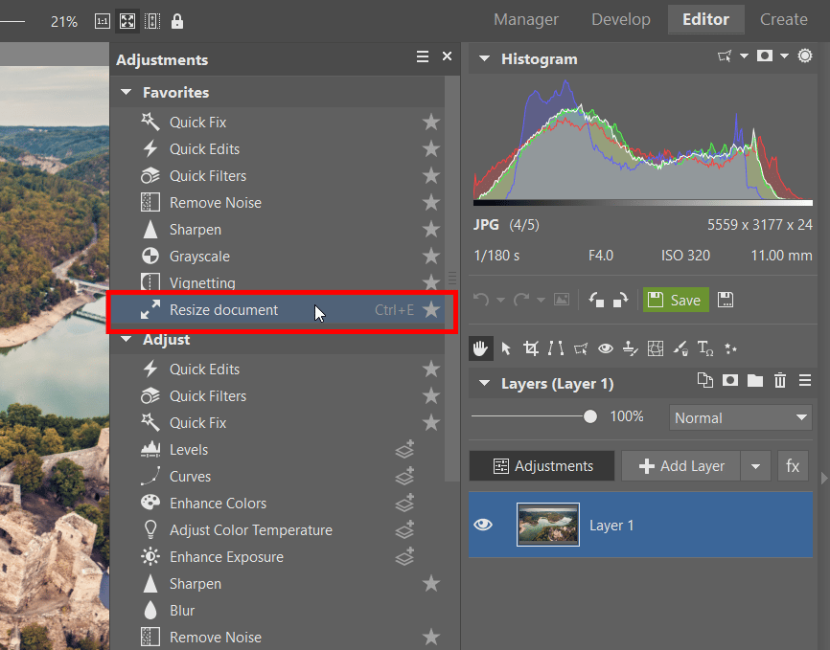Toggle star beside Sharpen under Adjust
The image size is (830, 650).
pyautogui.click(x=431, y=583)
